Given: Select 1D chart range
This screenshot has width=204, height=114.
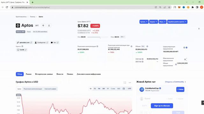Looking at the screenshot, I should coord(91,89).
